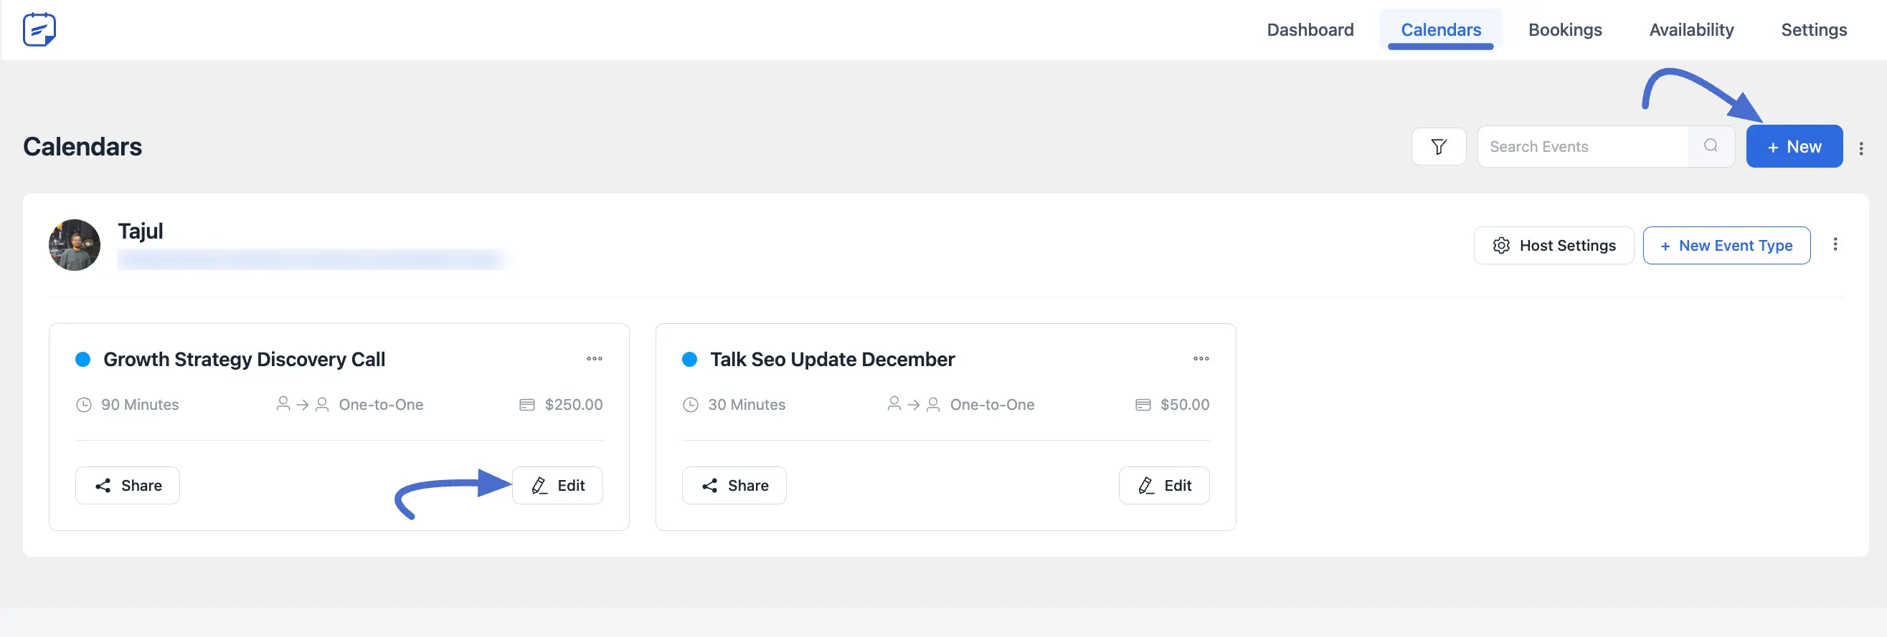Share the Talk Seo Update December event

pyautogui.click(x=734, y=485)
